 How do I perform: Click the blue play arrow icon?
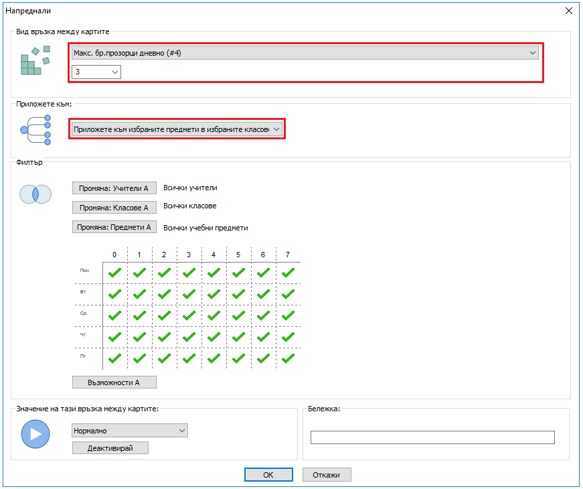point(35,434)
